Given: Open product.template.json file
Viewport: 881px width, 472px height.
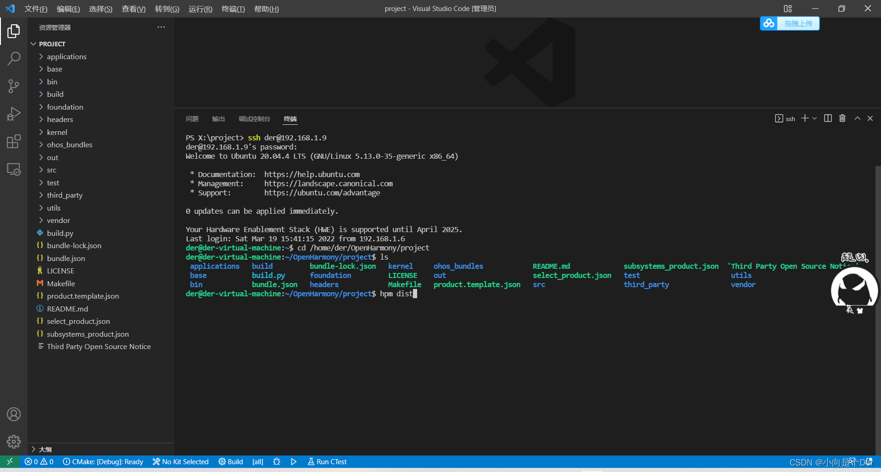Looking at the screenshot, I should 101,296.
